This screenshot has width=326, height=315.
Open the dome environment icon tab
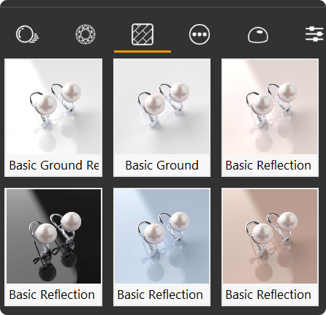[x=258, y=35]
